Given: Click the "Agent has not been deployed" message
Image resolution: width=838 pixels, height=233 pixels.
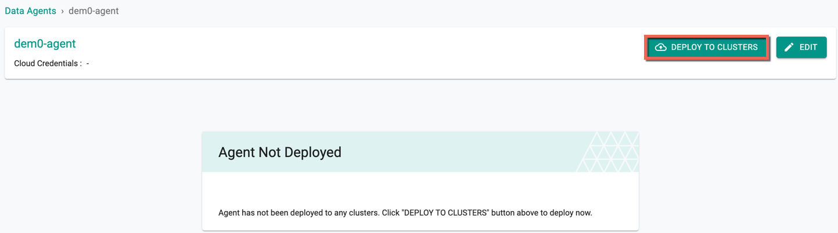Looking at the screenshot, I should point(405,213).
